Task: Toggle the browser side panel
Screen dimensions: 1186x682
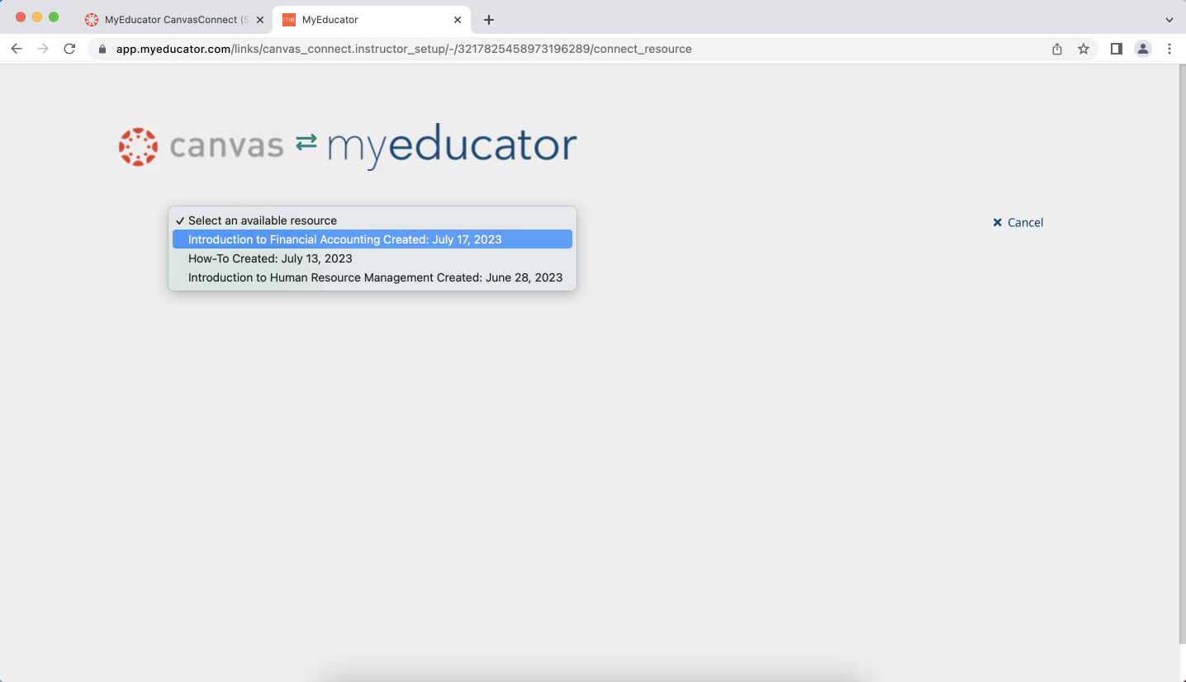Action: coord(1117,49)
